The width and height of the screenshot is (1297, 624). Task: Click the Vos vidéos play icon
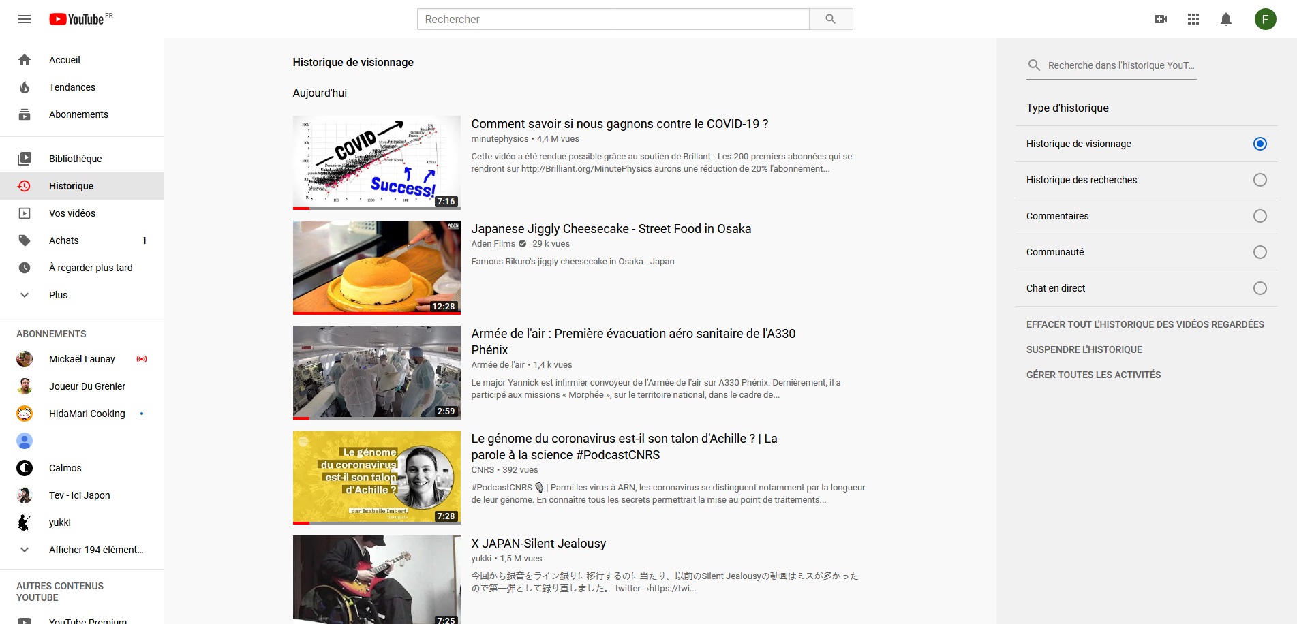pyautogui.click(x=25, y=213)
